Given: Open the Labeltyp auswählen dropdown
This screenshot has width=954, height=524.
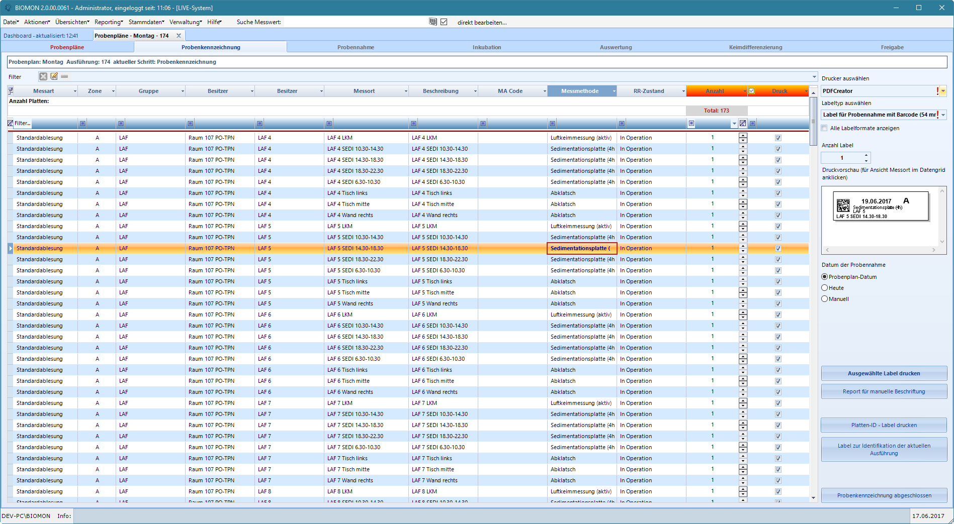Looking at the screenshot, I should (943, 115).
